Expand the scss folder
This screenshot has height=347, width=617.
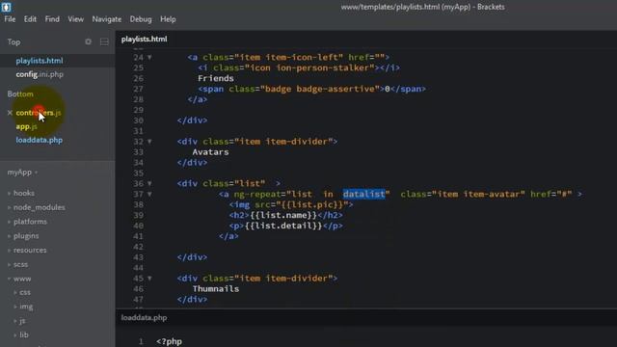[x=20, y=264]
